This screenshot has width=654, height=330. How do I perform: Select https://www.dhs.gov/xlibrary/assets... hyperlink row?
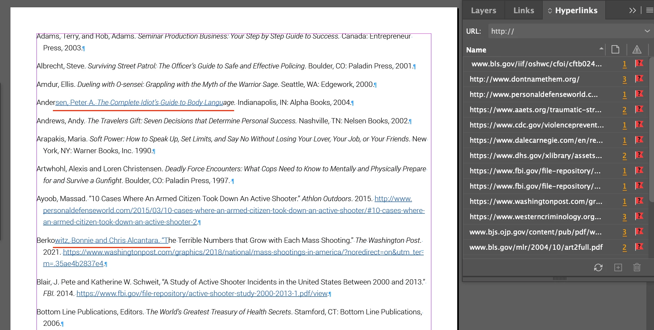(556, 156)
